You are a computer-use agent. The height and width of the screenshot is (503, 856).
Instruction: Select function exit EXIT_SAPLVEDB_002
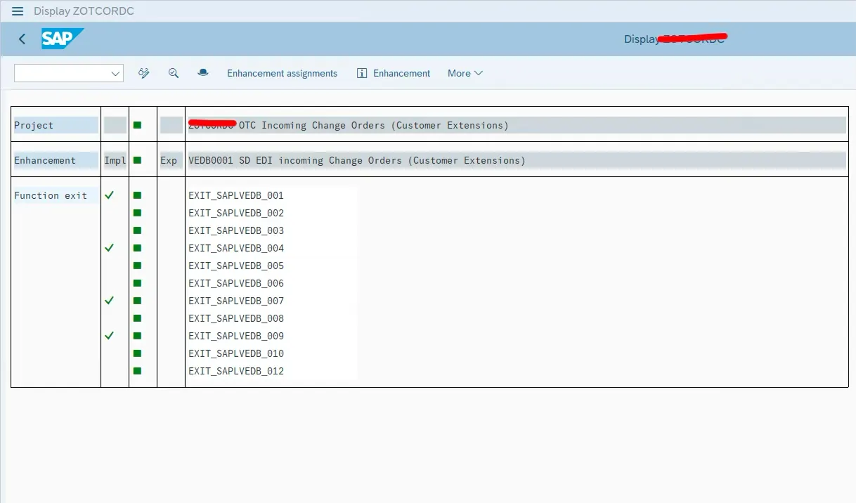[236, 213]
